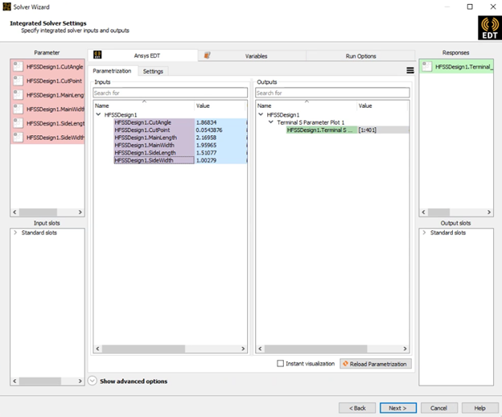Enable Instant visualization checkbox

pyautogui.click(x=280, y=364)
